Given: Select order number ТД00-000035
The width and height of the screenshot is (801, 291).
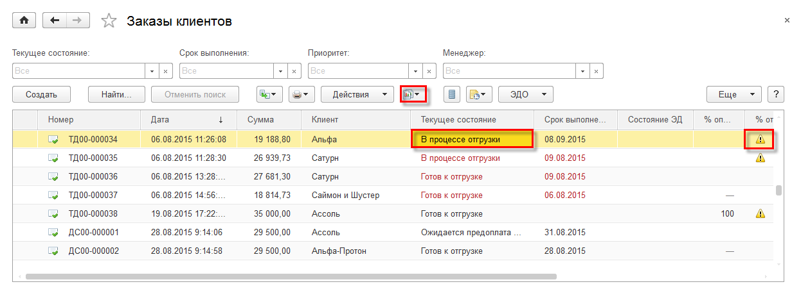Looking at the screenshot, I should [93, 158].
